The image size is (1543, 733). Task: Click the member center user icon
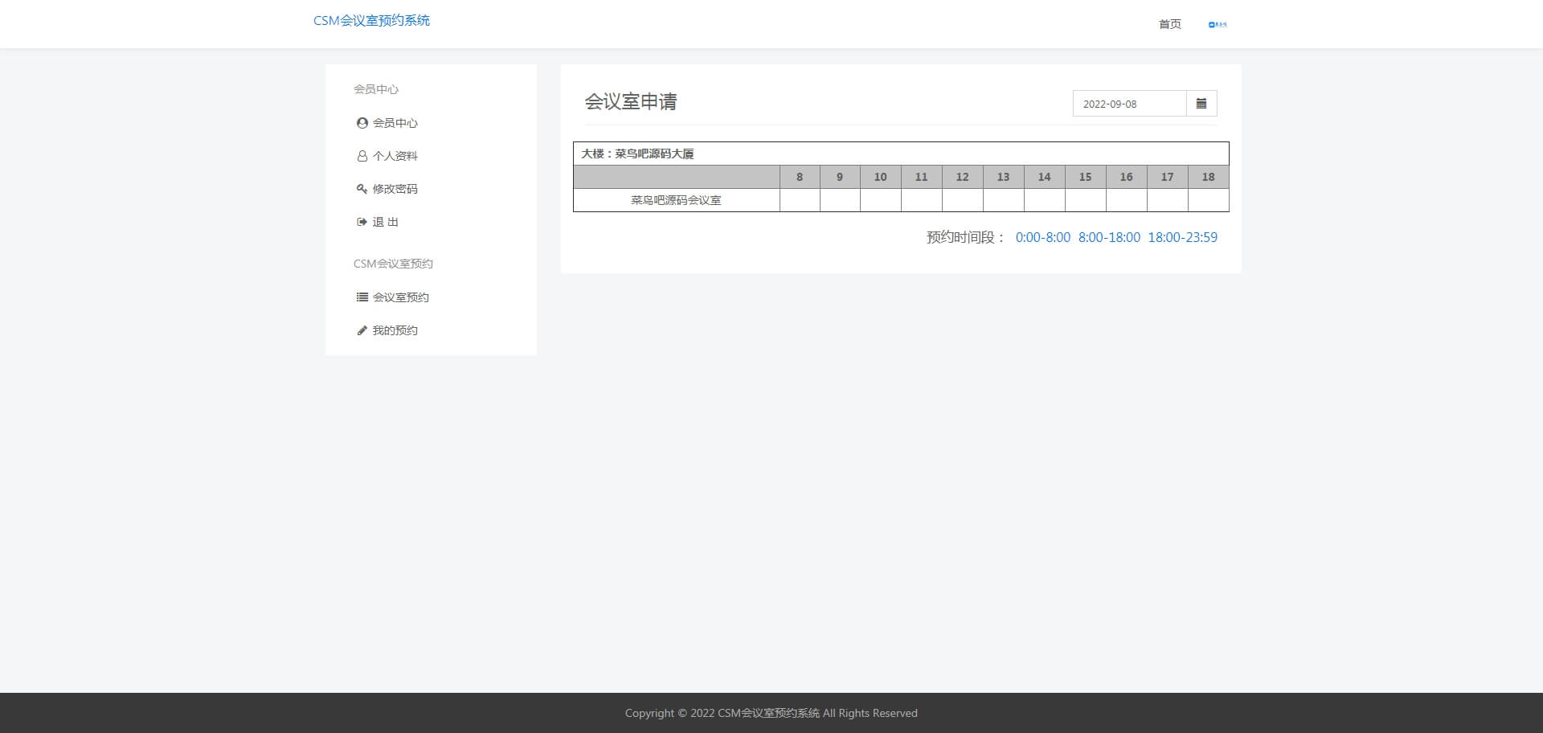pos(362,123)
